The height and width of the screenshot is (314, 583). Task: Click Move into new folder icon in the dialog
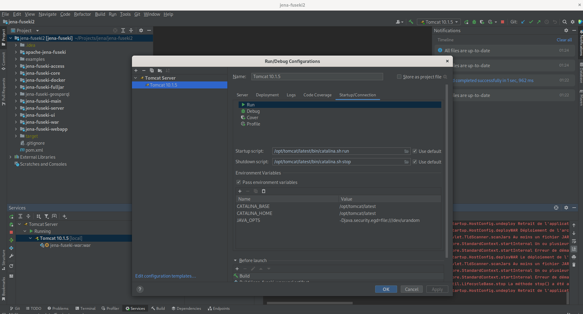(x=159, y=70)
